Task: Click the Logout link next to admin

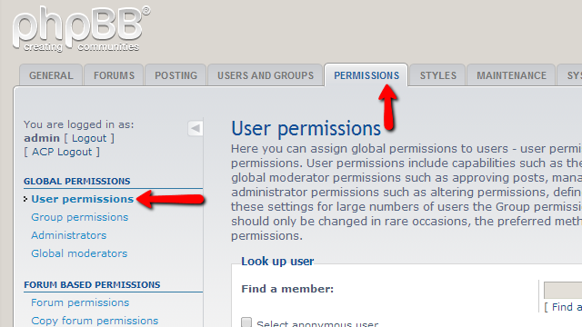Action: point(89,138)
